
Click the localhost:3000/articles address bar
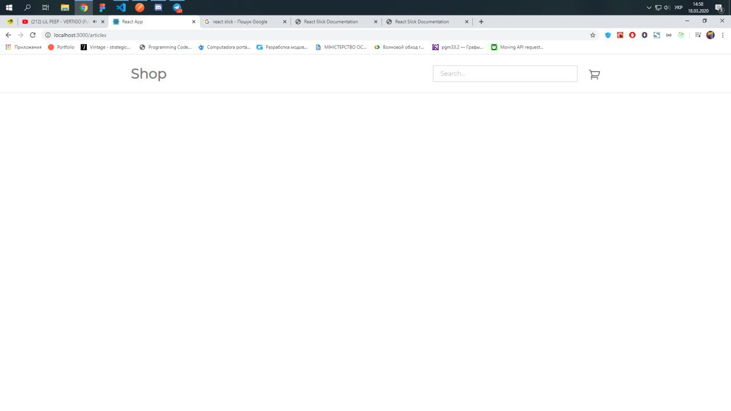point(320,35)
